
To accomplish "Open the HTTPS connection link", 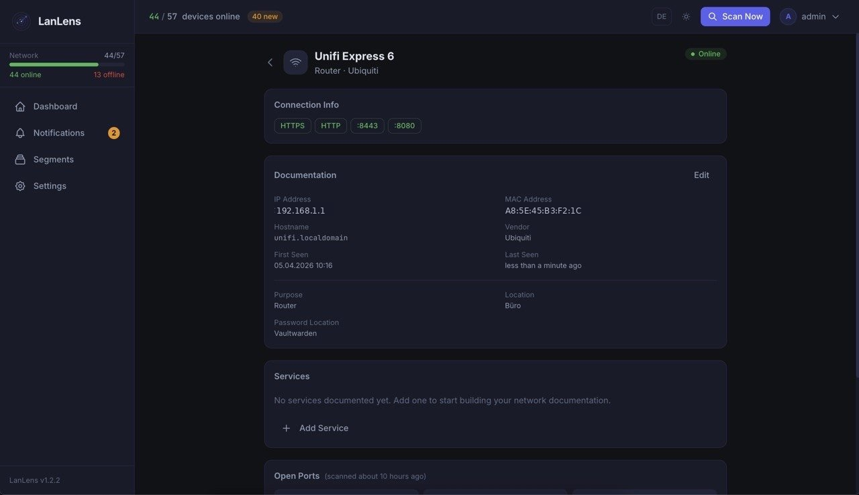I will (x=293, y=126).
